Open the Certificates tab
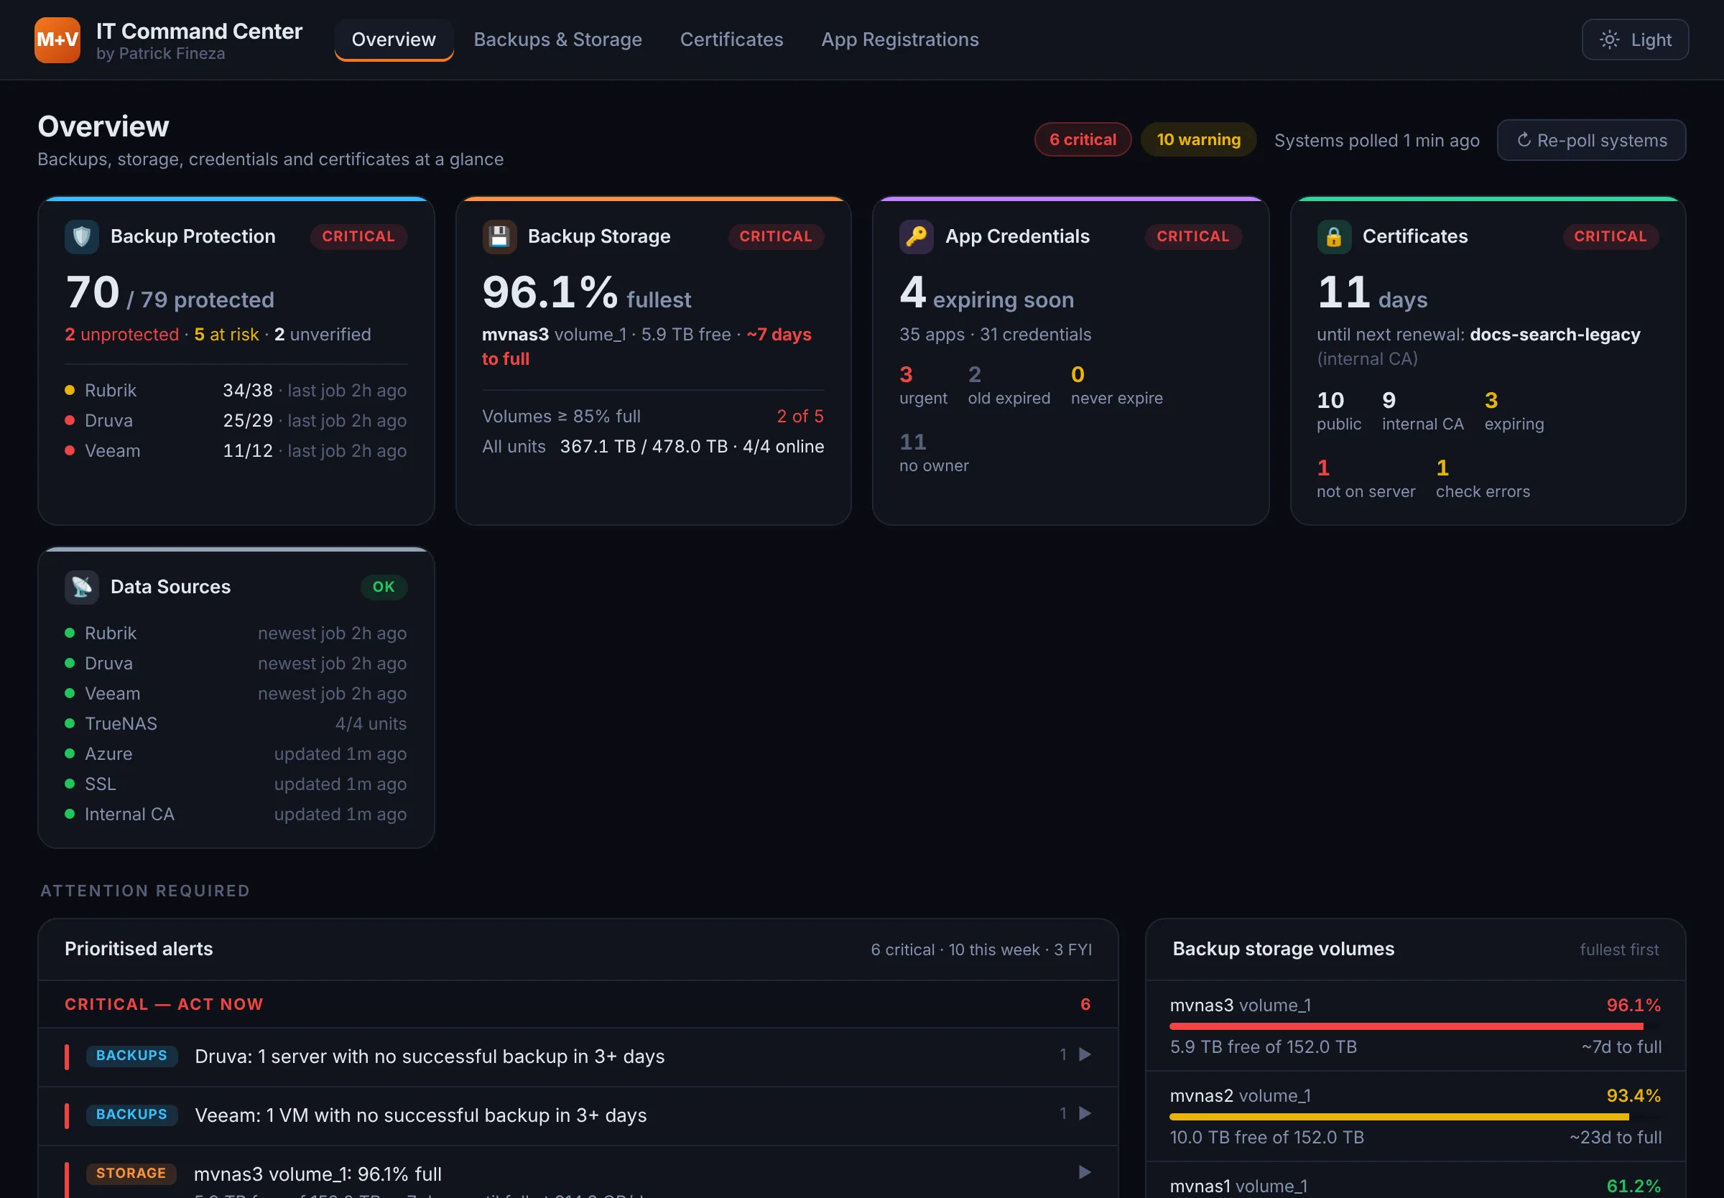 coord(732,40)
